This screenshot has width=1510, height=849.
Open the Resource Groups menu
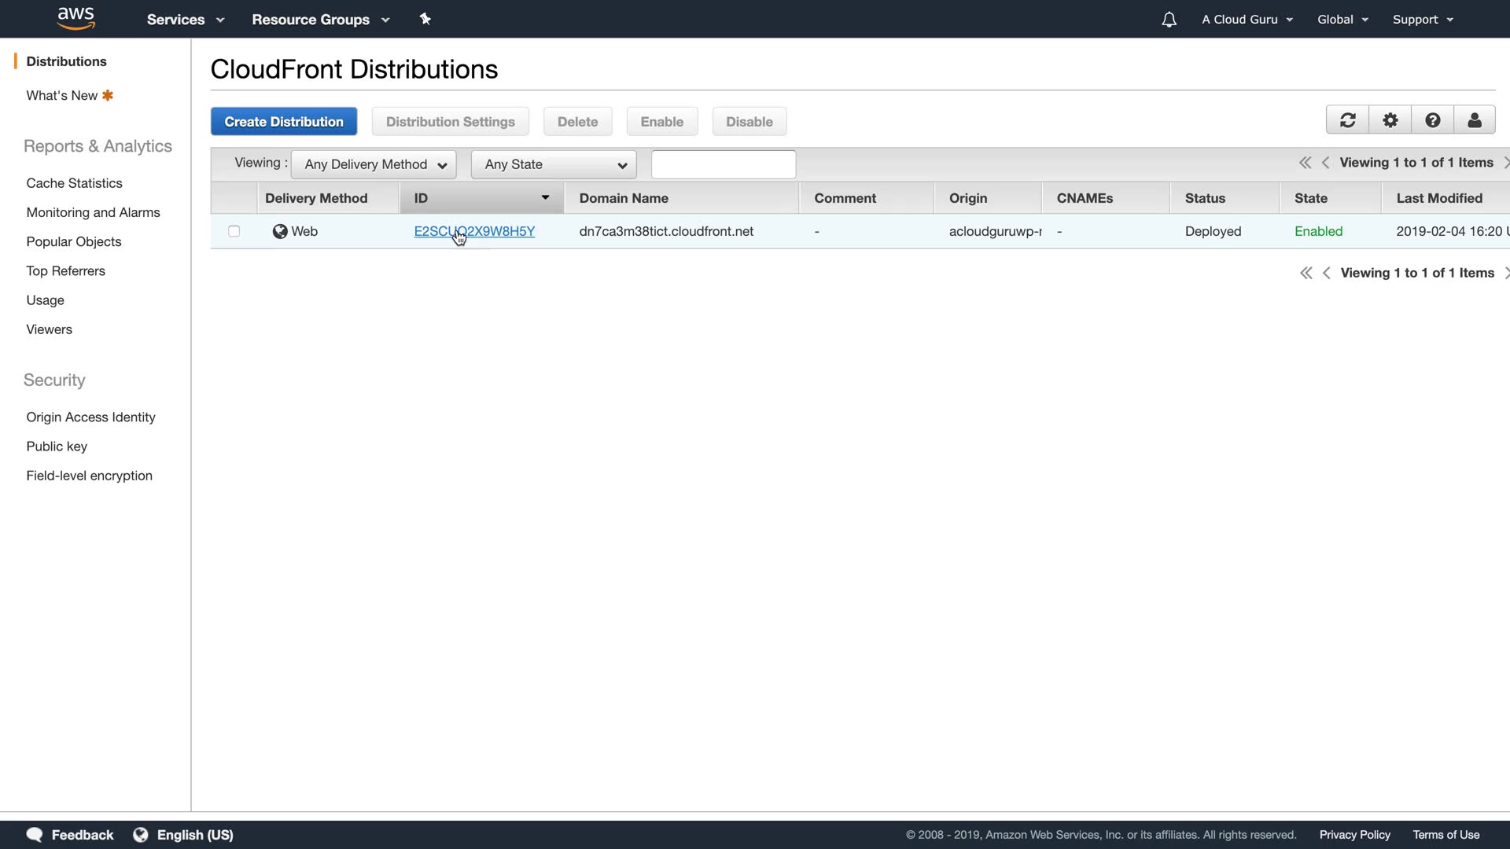320,20
